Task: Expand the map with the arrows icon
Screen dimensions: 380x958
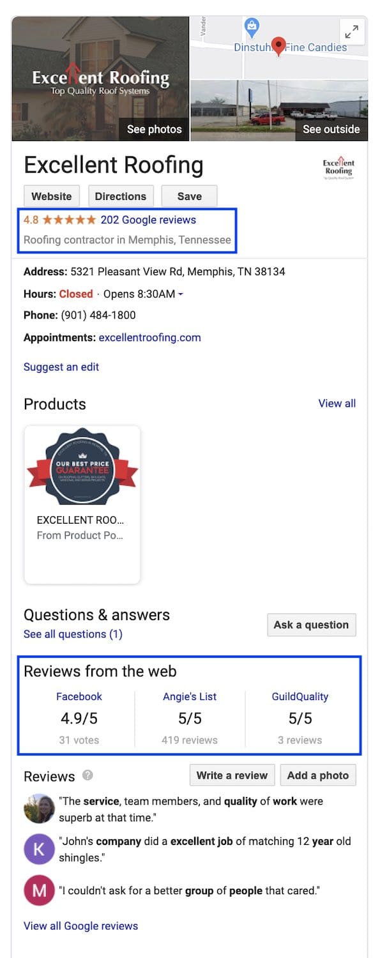Action: tap(352, 32)
